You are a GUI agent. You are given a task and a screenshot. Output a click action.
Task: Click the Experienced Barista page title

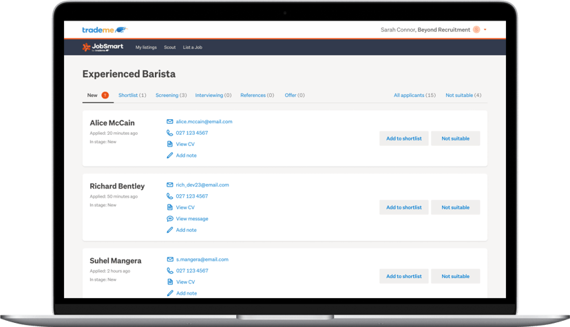pos(129,74)
